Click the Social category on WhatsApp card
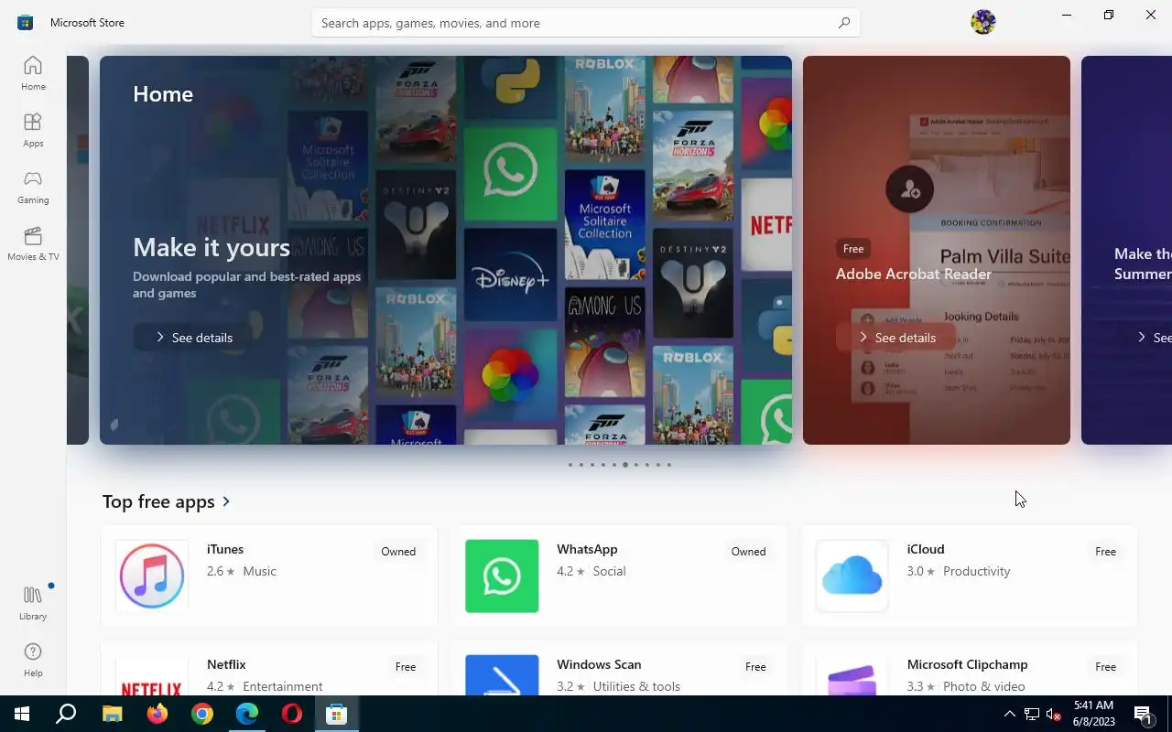The image size is (1172, 732). click(609, 571)
